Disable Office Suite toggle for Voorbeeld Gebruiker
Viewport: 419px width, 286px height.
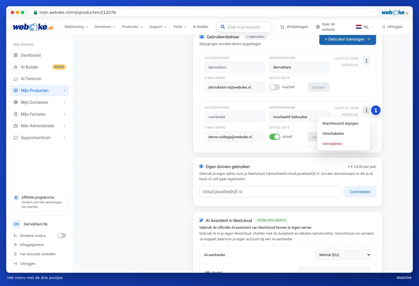[275, 137]
